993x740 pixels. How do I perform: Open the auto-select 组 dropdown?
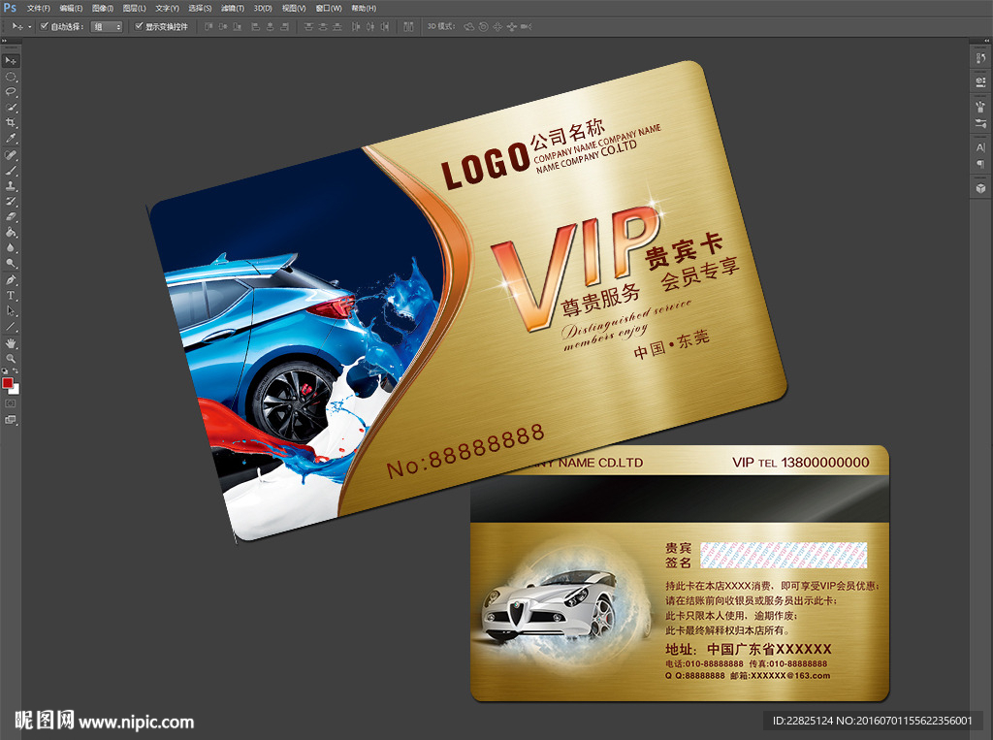(x=107, y=26)
